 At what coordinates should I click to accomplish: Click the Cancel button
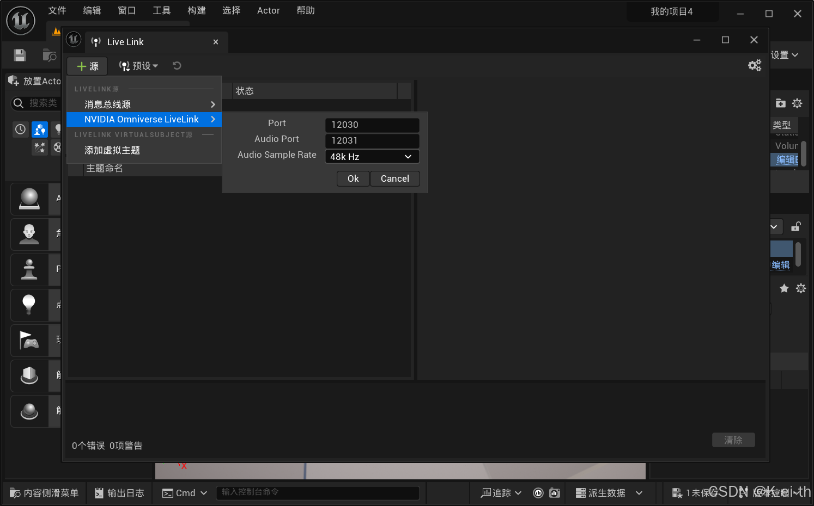[395, 178]
